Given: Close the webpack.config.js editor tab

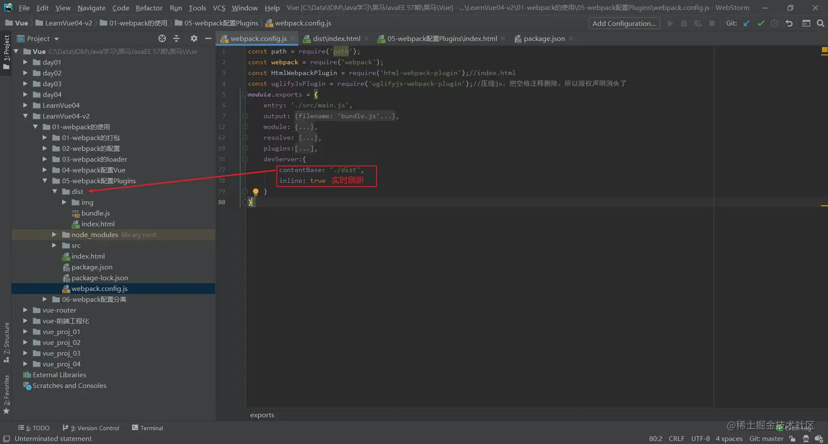Looking at the screenshot, I should click(x=292, y=38).
